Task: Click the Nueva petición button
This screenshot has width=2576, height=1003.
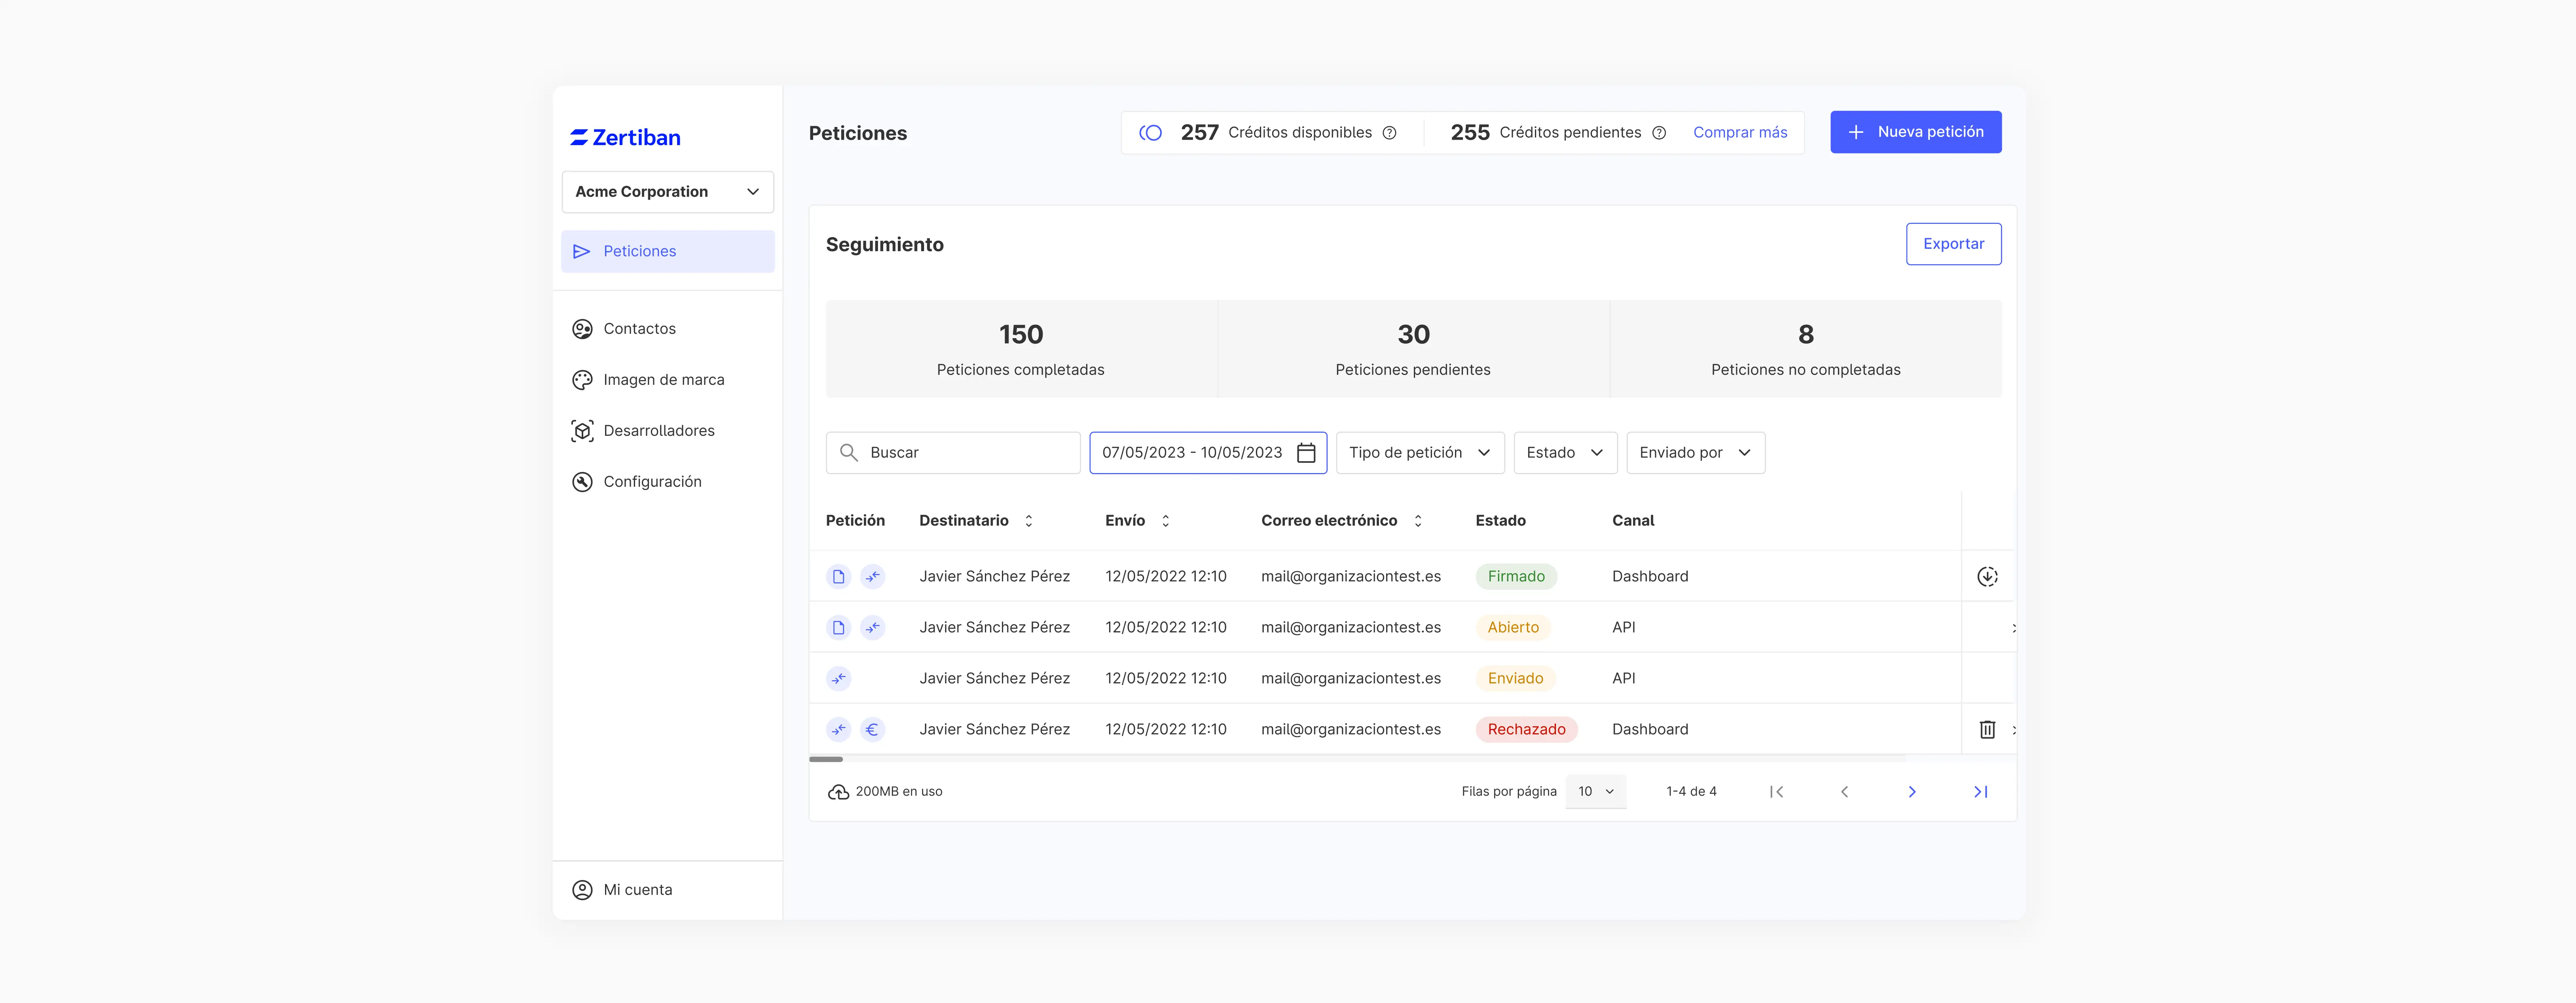Action: coord(1915,132)
